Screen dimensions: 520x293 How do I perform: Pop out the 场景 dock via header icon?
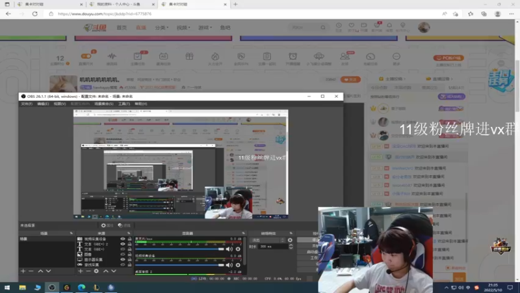click(x=71, y=233)
